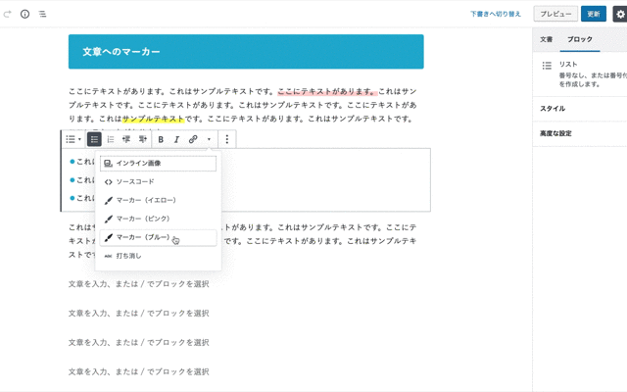Apply 打ち消し strikethrough
The height and width of the screenshot is (392, 627).
pos(158,256)
